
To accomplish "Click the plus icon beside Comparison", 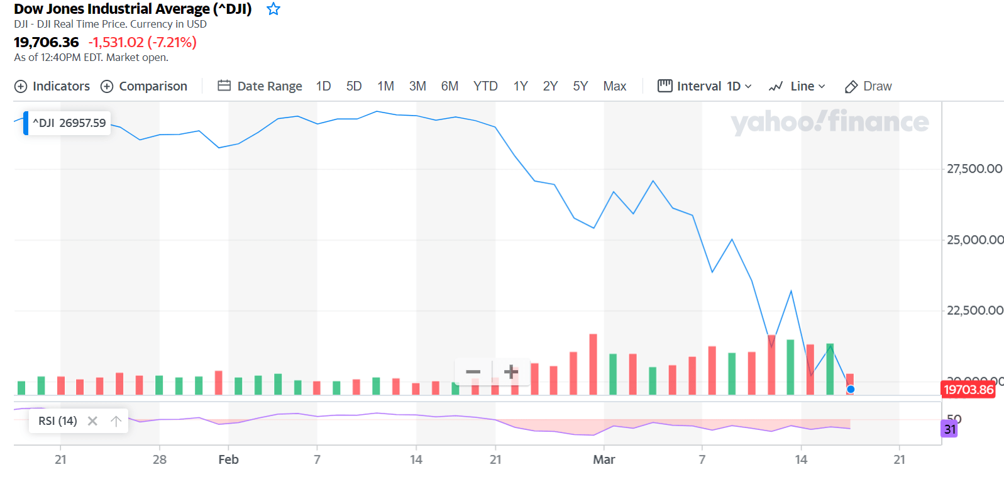I will [107, 87].
